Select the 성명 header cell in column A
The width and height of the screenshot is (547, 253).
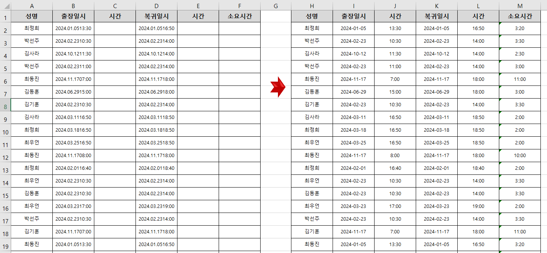(32, 16)
